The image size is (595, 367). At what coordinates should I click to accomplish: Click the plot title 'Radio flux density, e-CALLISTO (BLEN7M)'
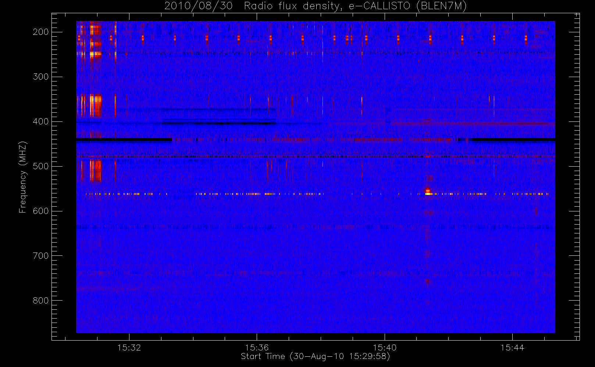(356, 6)
